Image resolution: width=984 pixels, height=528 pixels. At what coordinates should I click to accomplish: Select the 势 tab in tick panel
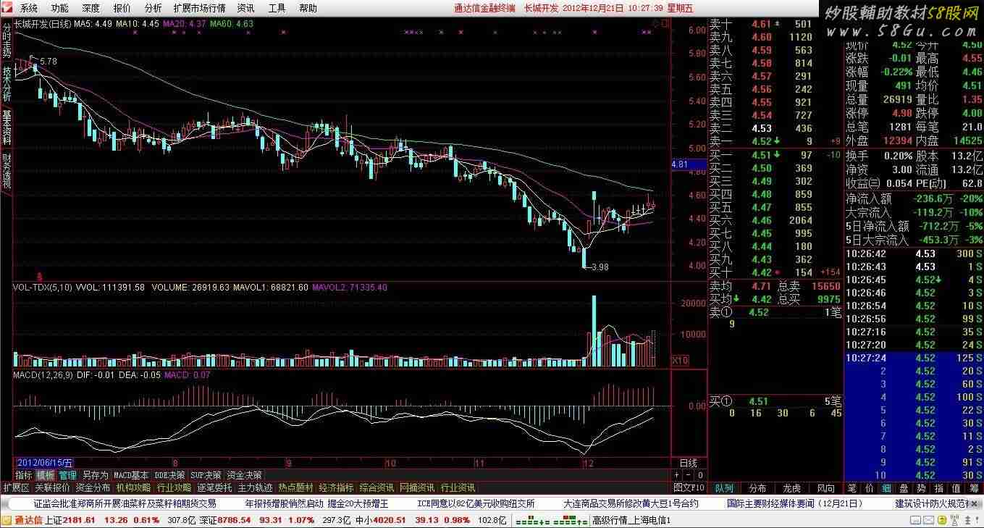[921, 488]
